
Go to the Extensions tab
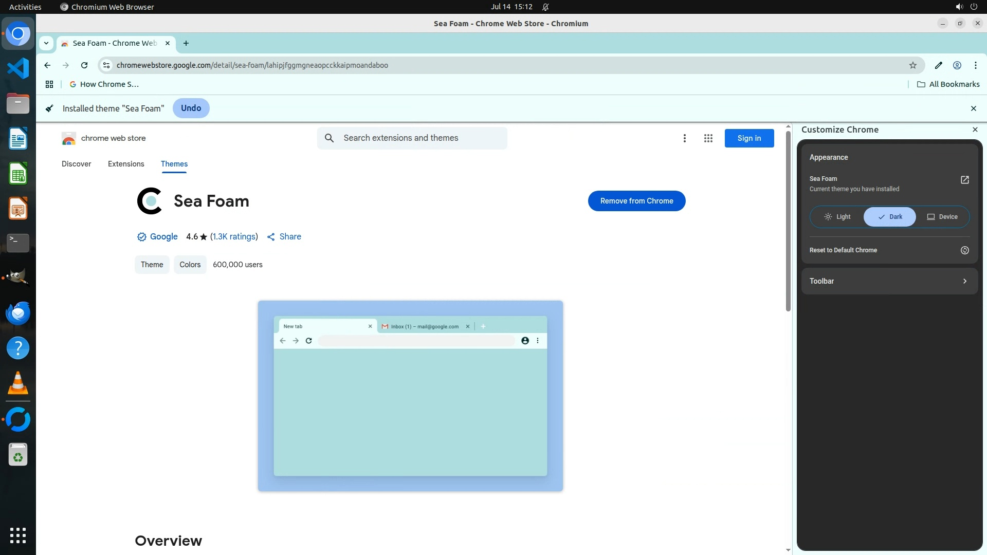126,164
